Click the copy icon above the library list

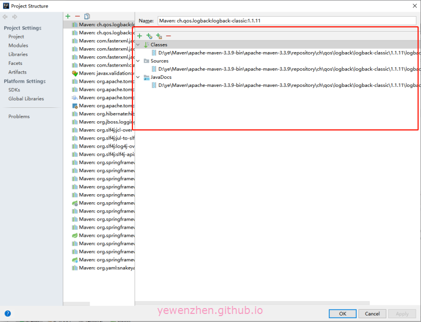click(87, 17)
